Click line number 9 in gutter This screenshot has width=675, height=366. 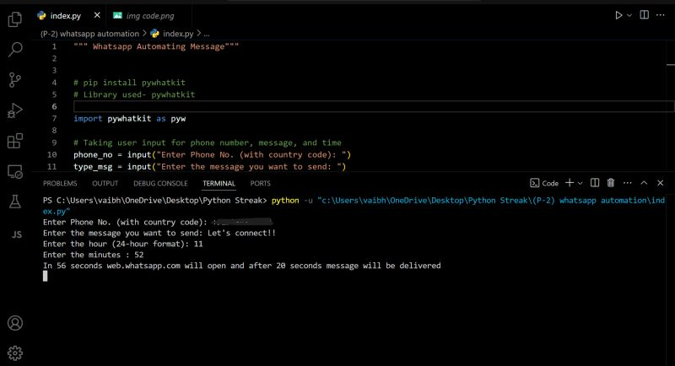(54, 143)
